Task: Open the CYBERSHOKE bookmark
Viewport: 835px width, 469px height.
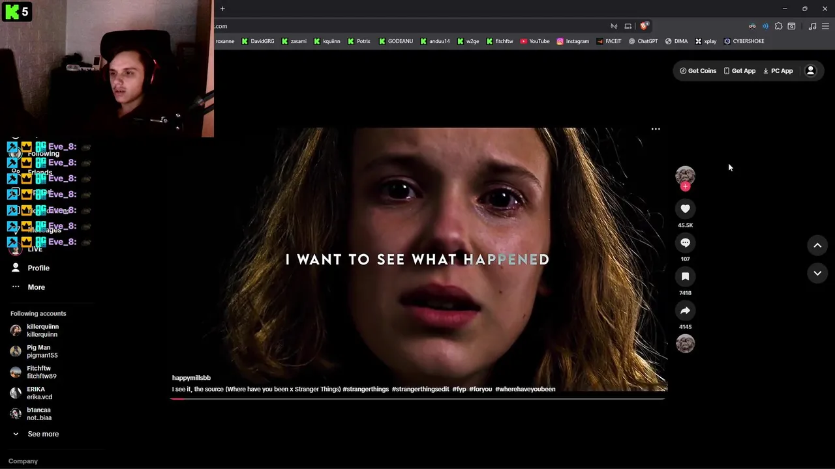Action: click(x=744, y=41)
